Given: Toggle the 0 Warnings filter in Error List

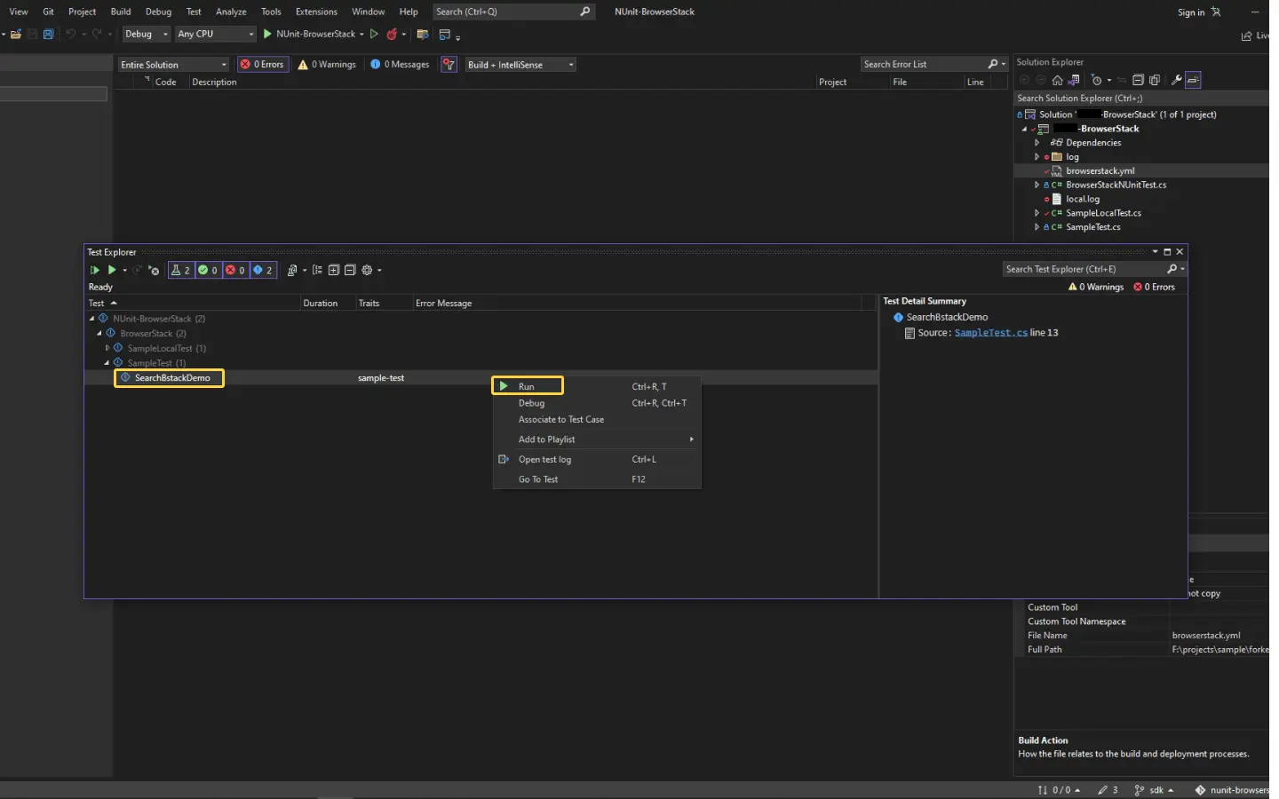Looking at the screenshot, I should (x=327, y=65).
